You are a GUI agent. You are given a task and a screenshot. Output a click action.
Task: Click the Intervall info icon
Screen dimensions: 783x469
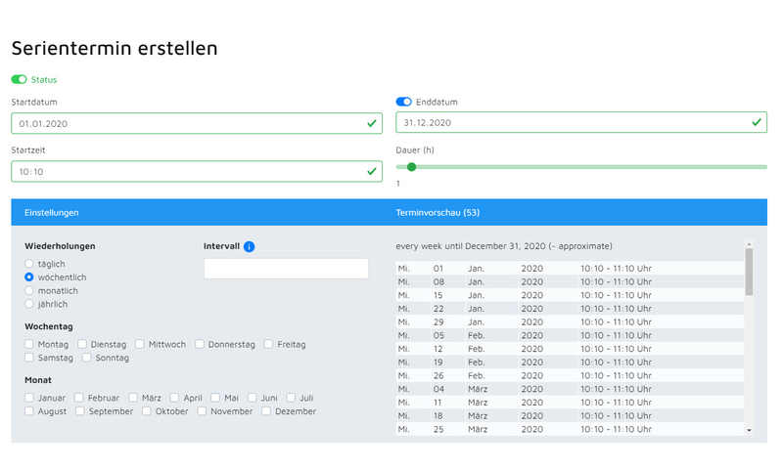point(249,246)
